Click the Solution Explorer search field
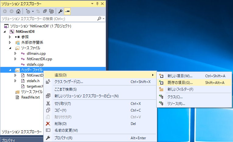 click(49, 19)
